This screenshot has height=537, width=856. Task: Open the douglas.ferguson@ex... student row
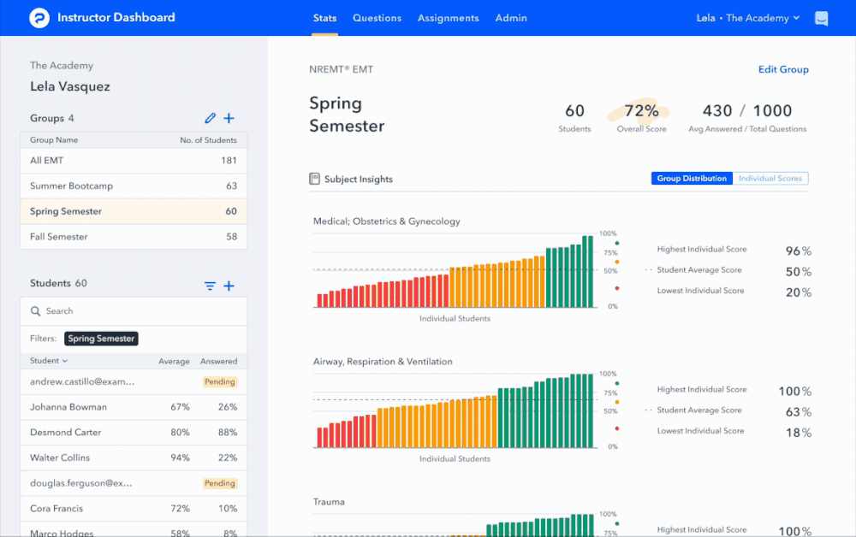pos(134,483)
